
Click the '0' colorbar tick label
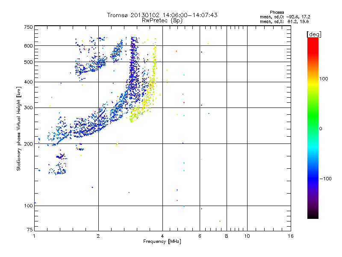(x=321, y=129)
